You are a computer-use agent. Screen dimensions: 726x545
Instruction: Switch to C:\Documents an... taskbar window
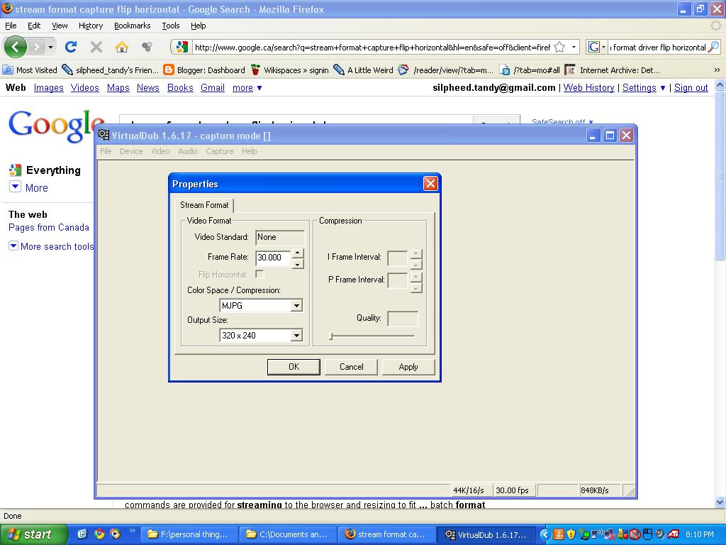tap(288, 534)
